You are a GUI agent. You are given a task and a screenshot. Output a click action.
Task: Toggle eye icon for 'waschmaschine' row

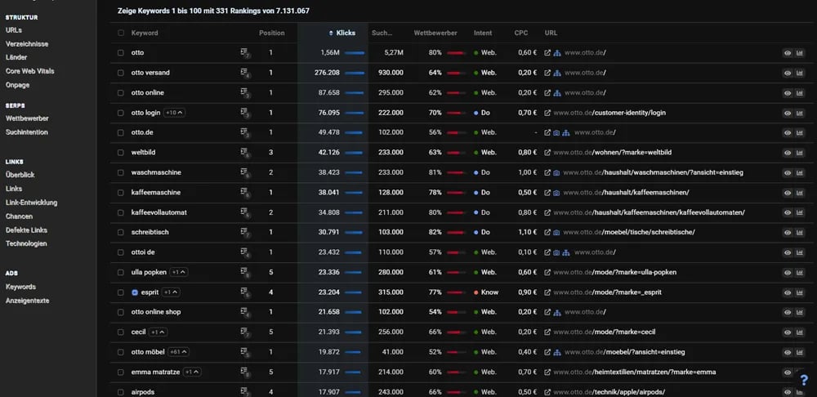pyautogui.click(x=788, y=173)
